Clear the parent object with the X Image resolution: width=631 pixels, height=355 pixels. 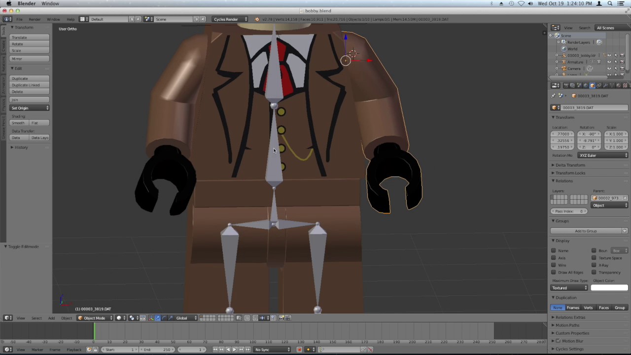(x=625, y=198)
